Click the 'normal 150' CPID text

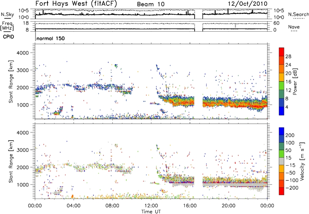[x=51, y=38]
